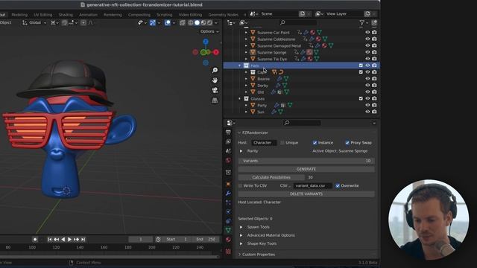Image resolution: width=477 pixels, height=268 pixels.
Task: Toggle the Instance checkbox
Action: [315, 142]
